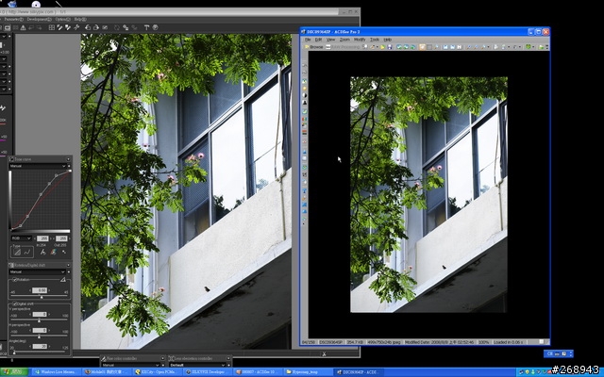Click the H perspective slider
The height and width of the screenshot is (377, 604).
(x=39, y=336)
